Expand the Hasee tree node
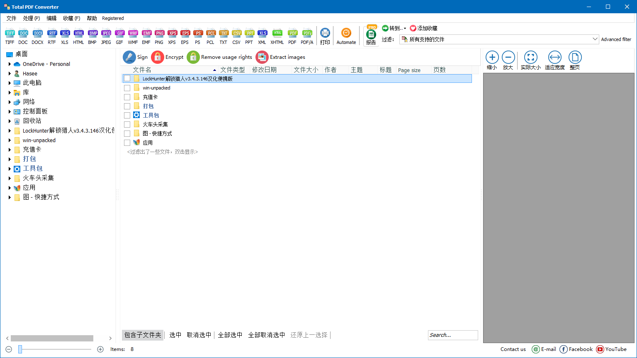 pyautogui.click(x=10, y=73)
